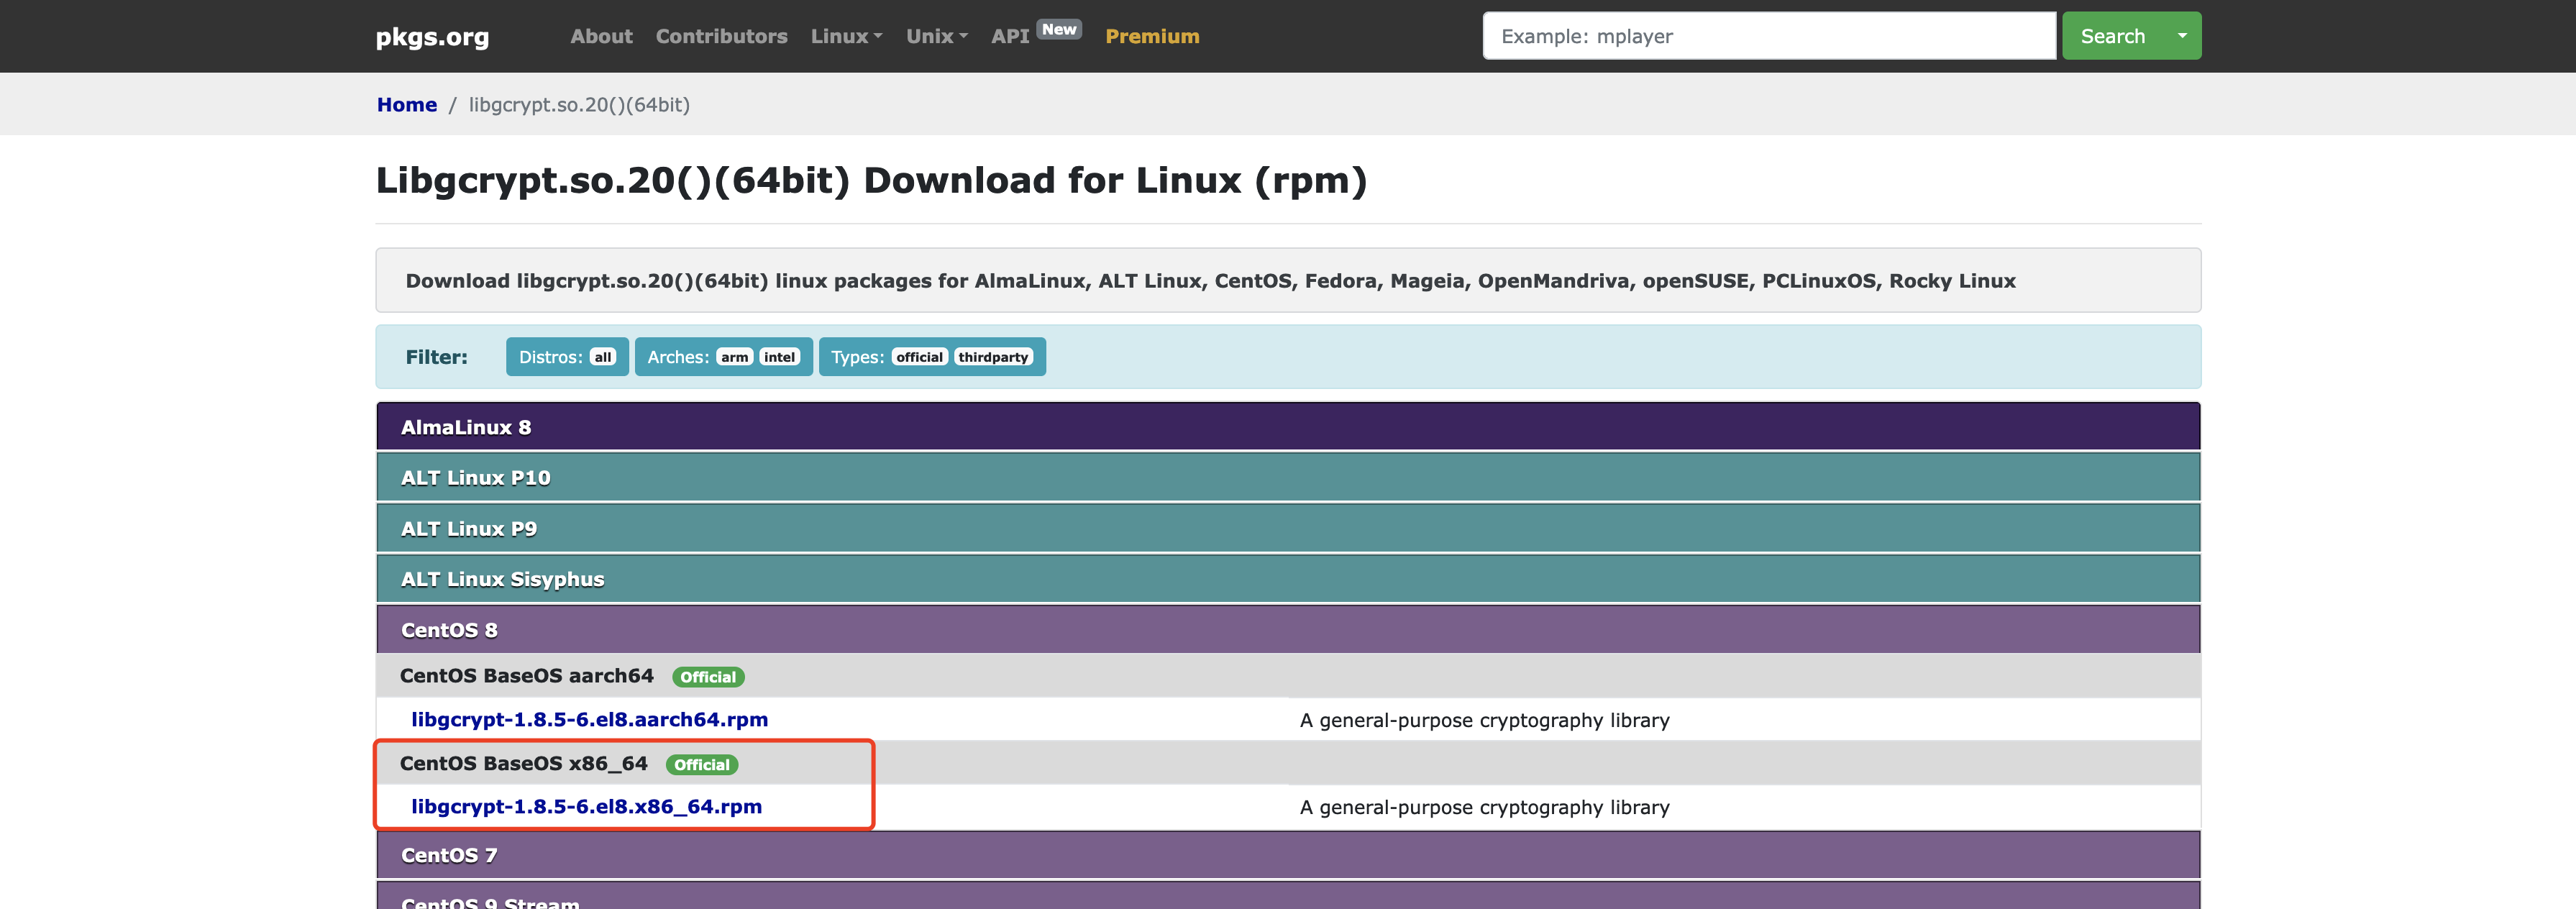Open libgcrypt-1.8.5-6.el8.aarch64.rpm link
The height and width of the screenshot is (909, 2576).
(589, 720)
